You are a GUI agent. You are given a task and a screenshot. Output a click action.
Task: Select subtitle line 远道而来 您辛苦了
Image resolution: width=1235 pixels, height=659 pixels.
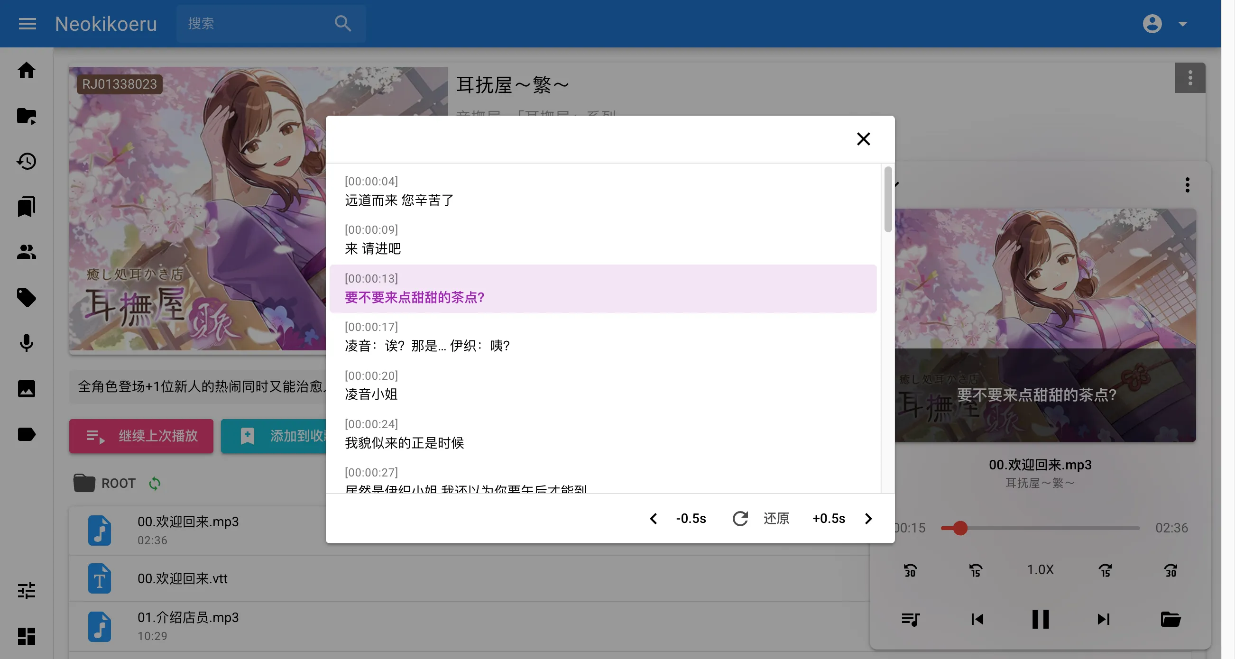click(x=603, y=191)
